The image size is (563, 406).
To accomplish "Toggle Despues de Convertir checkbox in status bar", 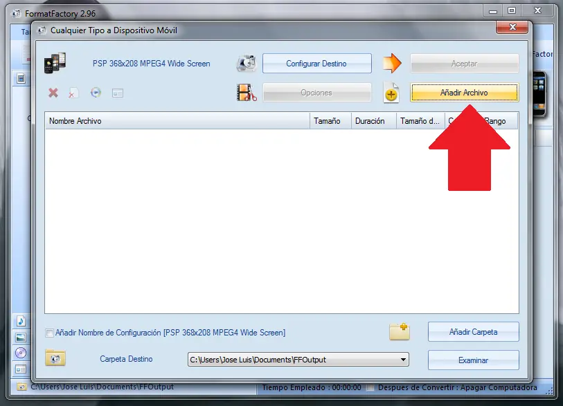I will click(x=370, y=388).
